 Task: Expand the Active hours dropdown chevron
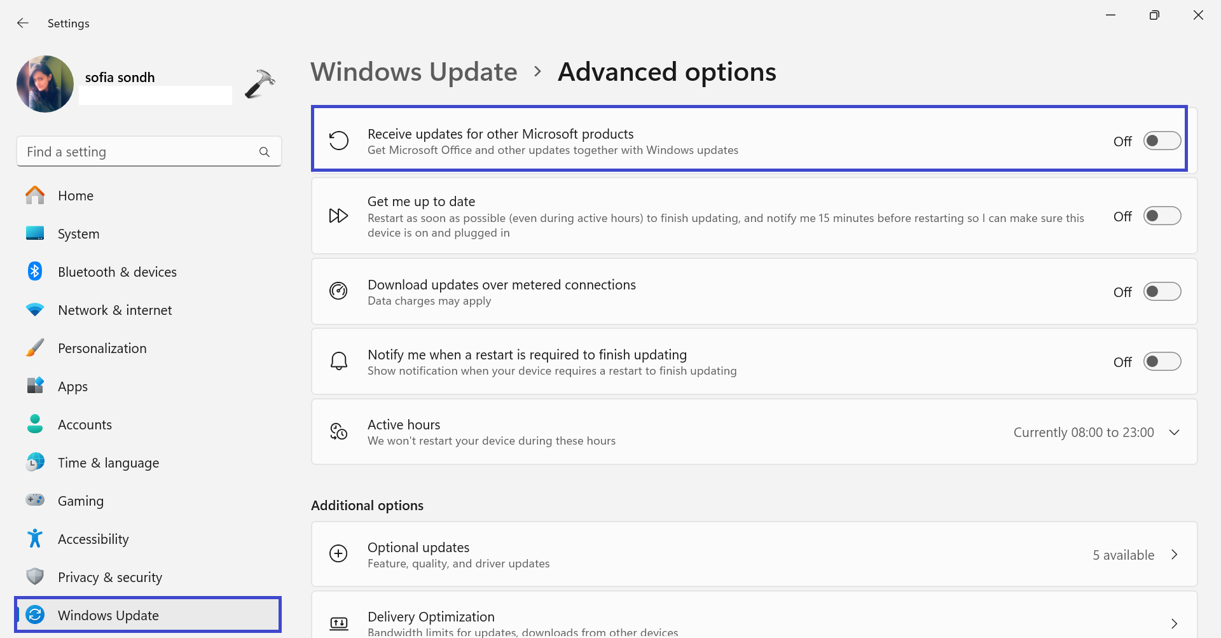point(1174,433)
